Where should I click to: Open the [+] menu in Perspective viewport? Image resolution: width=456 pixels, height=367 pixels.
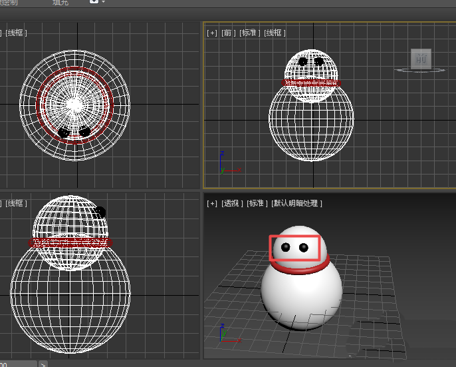[x=212, y=203]
